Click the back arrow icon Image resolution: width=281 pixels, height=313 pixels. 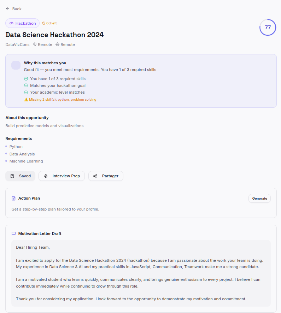click(x=7, y=9)
